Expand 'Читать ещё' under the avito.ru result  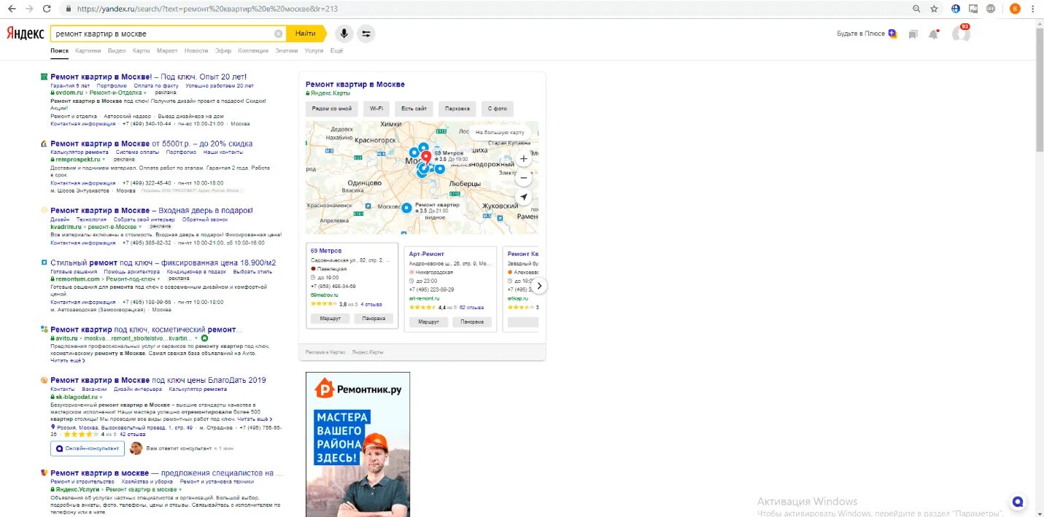(x=68, y=360)
